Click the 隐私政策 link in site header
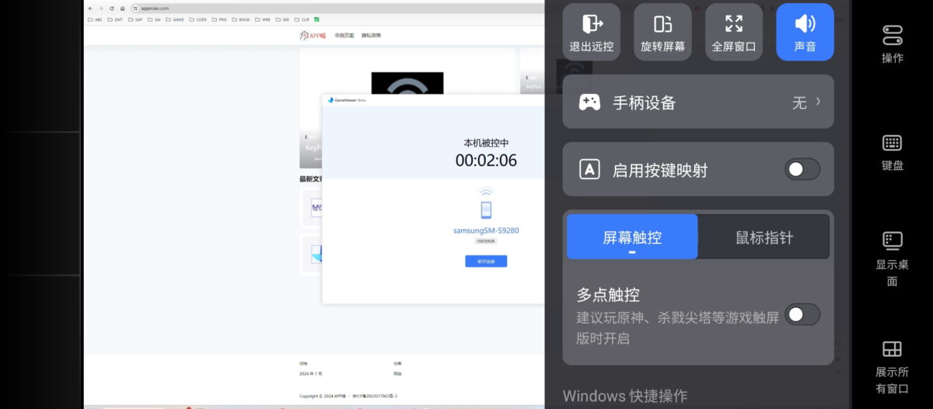933x409 pixels. pos(371,36)
